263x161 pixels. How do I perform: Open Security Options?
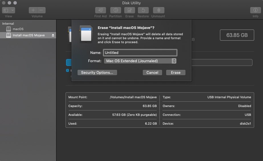(x=97, y=73)
